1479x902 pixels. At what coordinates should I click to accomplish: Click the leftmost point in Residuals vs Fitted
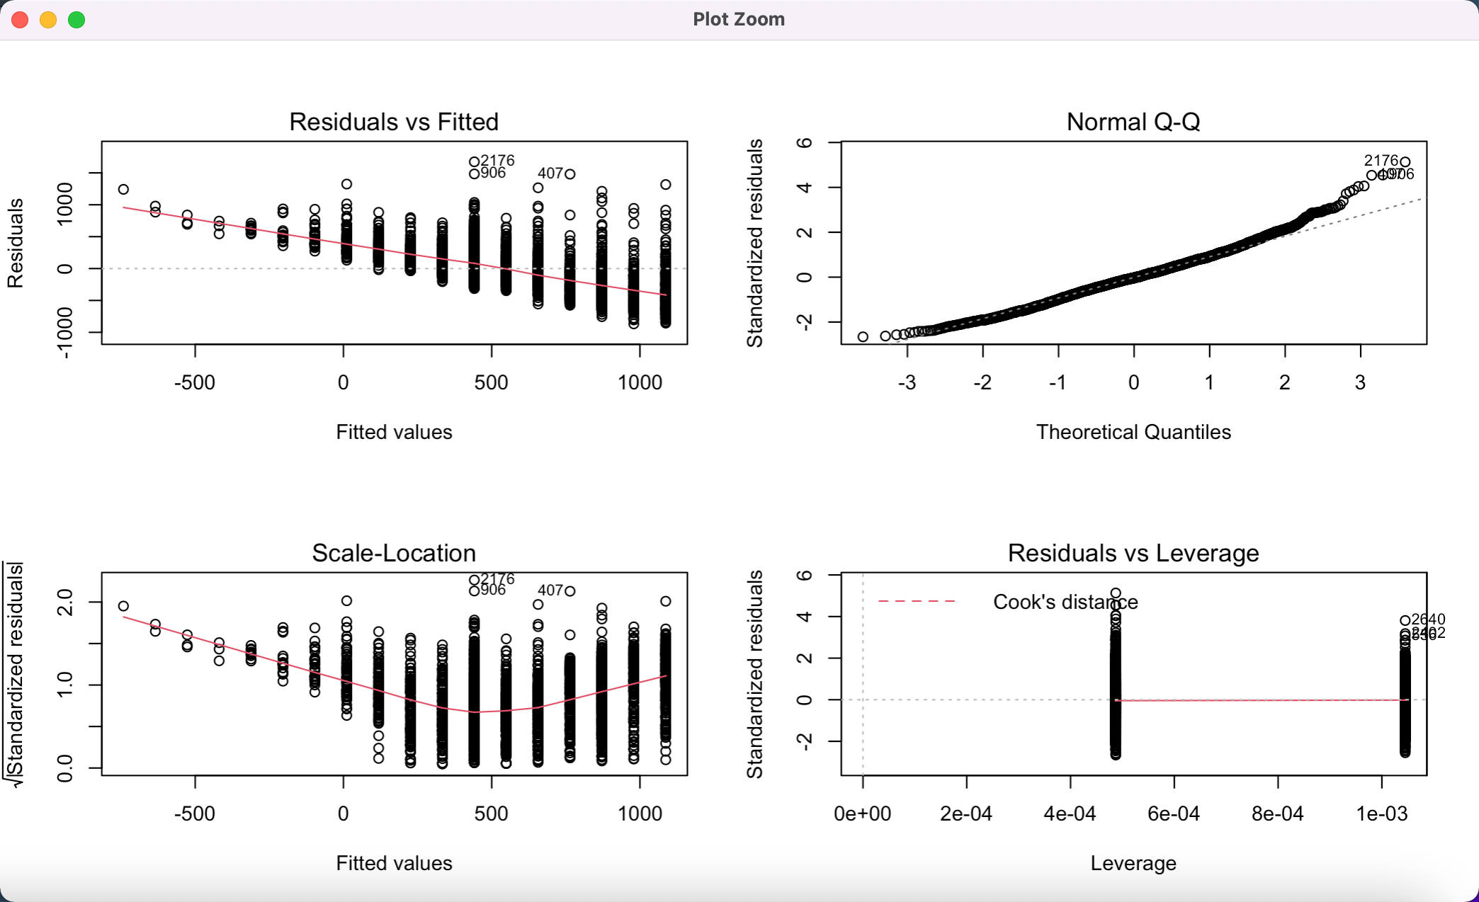(123, 189)
